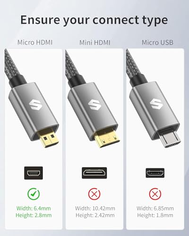Click the red X under Micro USB
Viewport: 189px width, 236px height.
(x=155, y=194)
